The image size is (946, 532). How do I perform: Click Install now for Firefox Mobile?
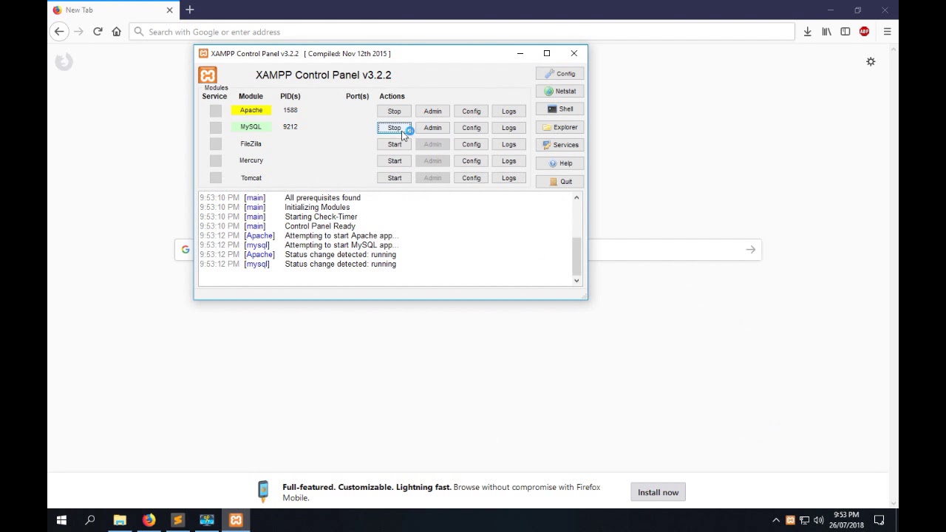tap(658, 493)
